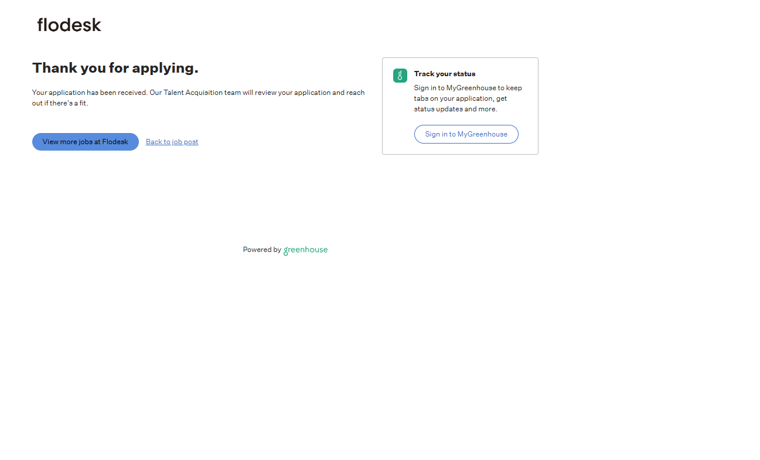Viewport: 760px width, 460px height.
Task: Click the "out if there's a fit." line
Action: point(60,103)
